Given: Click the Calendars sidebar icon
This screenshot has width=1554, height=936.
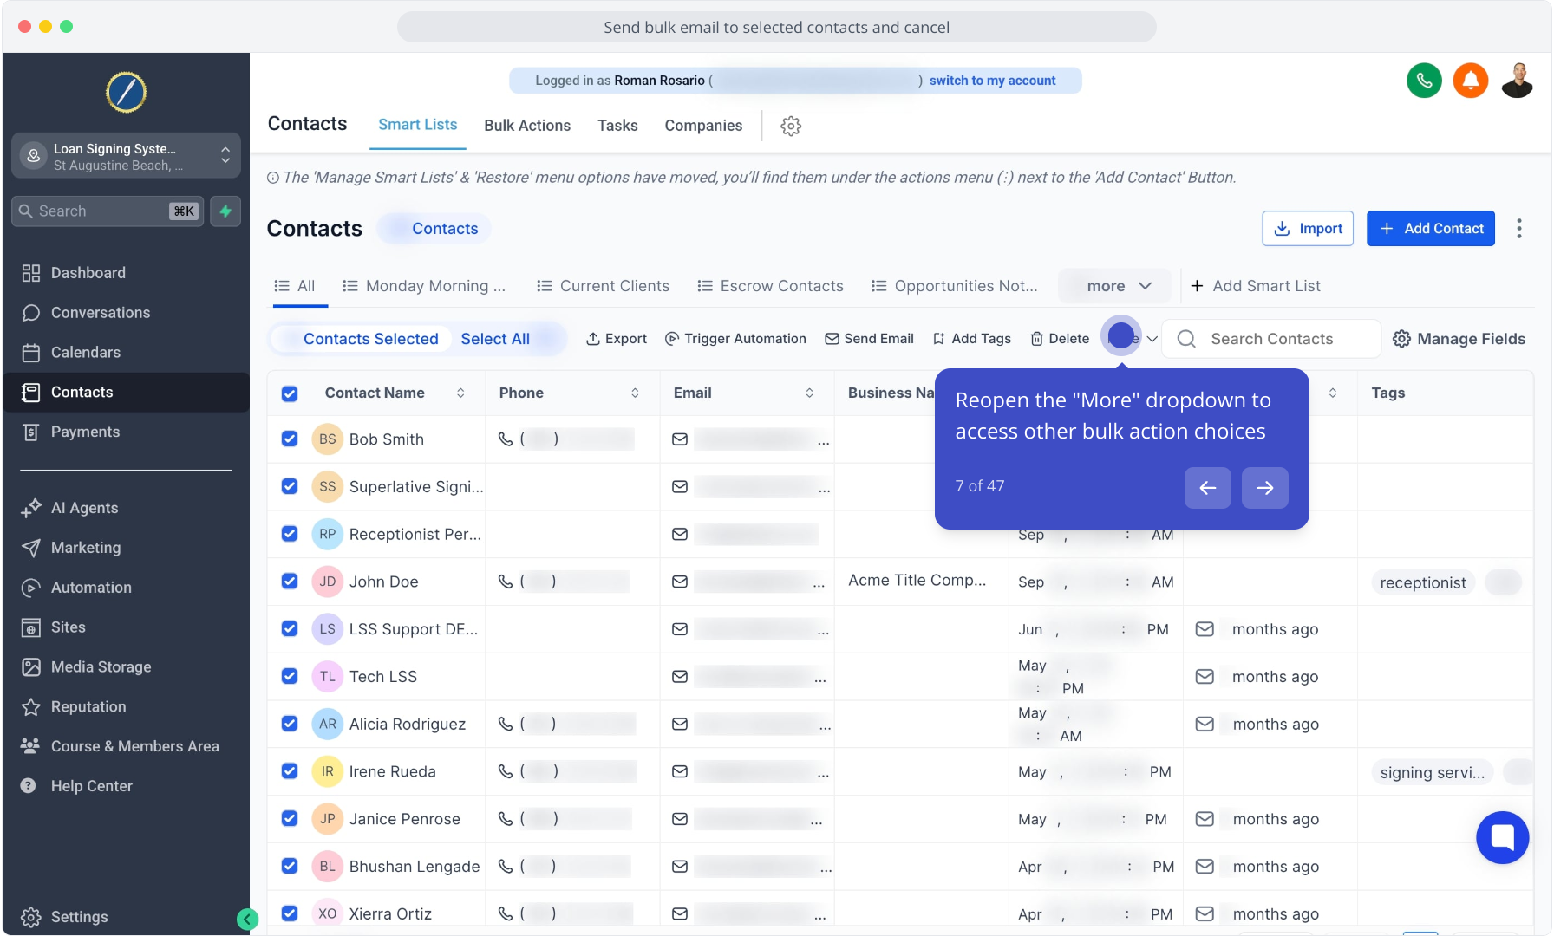Looking at the screenshot, I should tap(31, 353).
